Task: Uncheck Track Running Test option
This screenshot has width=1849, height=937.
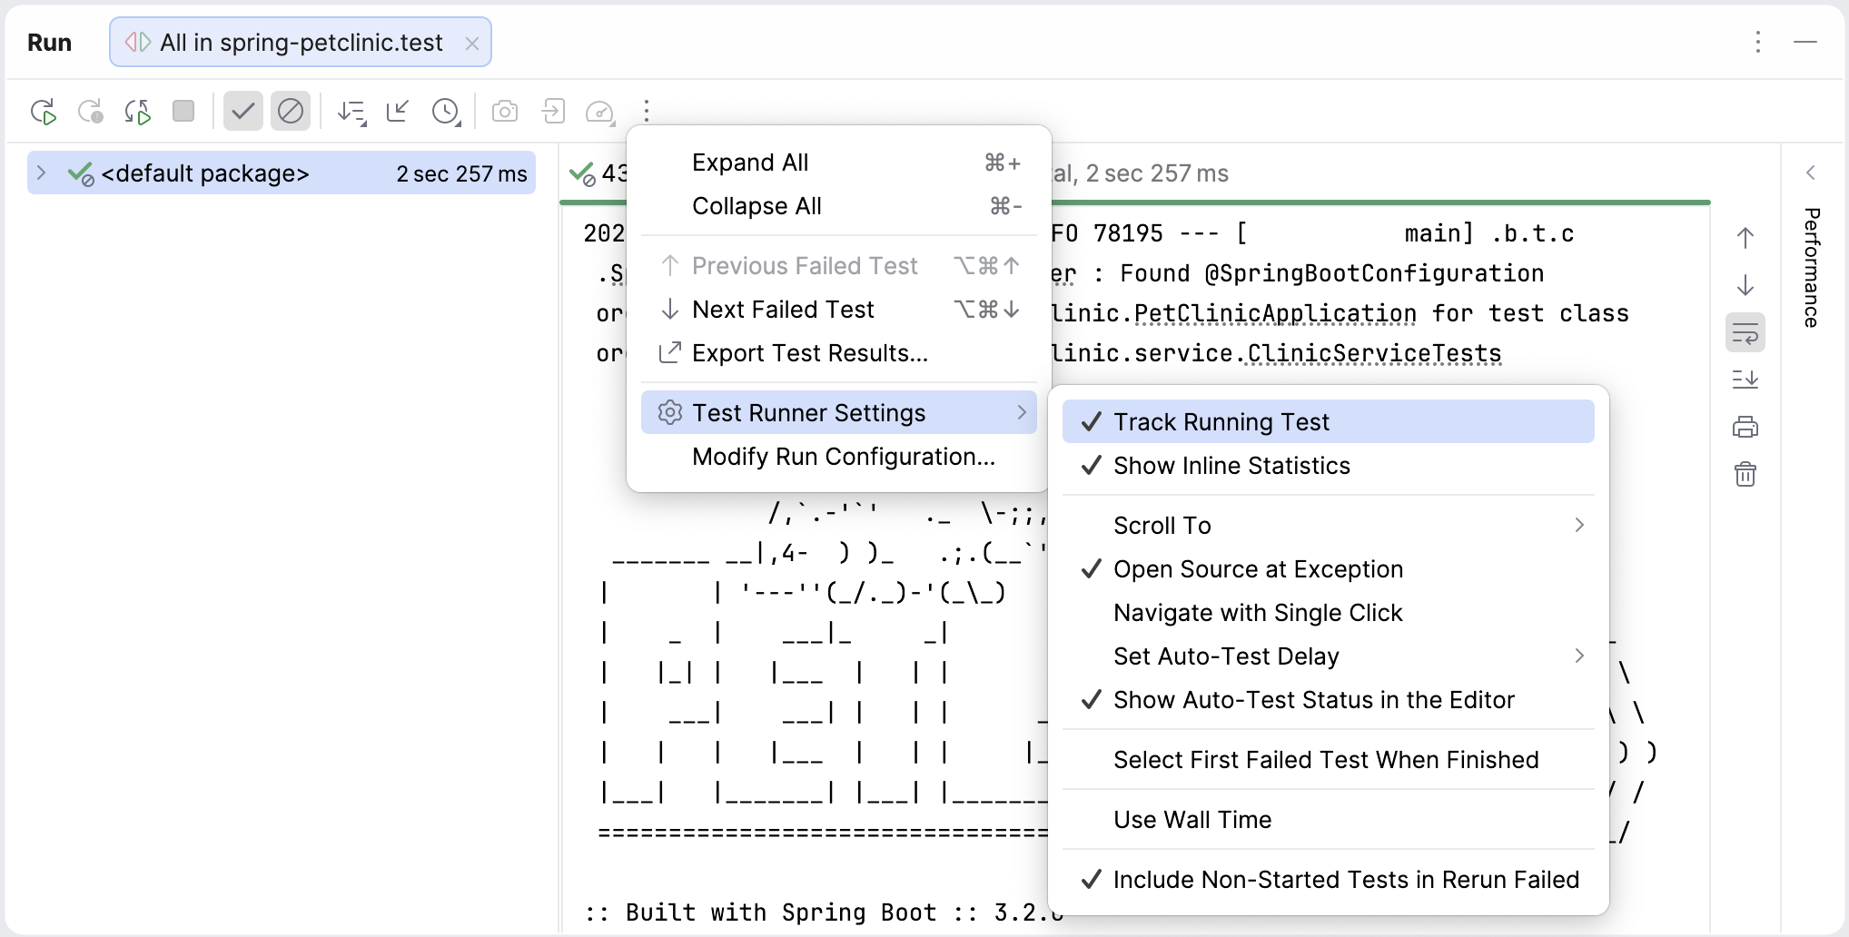Action: 1221,421
